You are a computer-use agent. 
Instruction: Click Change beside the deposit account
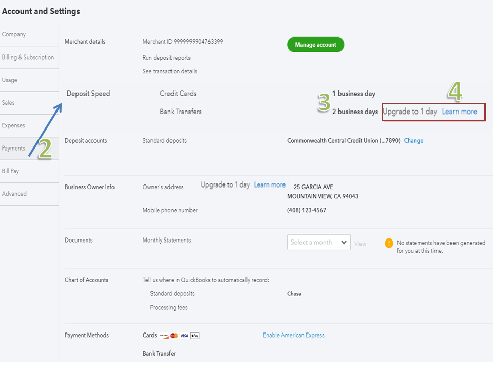(x=413, y=141)
